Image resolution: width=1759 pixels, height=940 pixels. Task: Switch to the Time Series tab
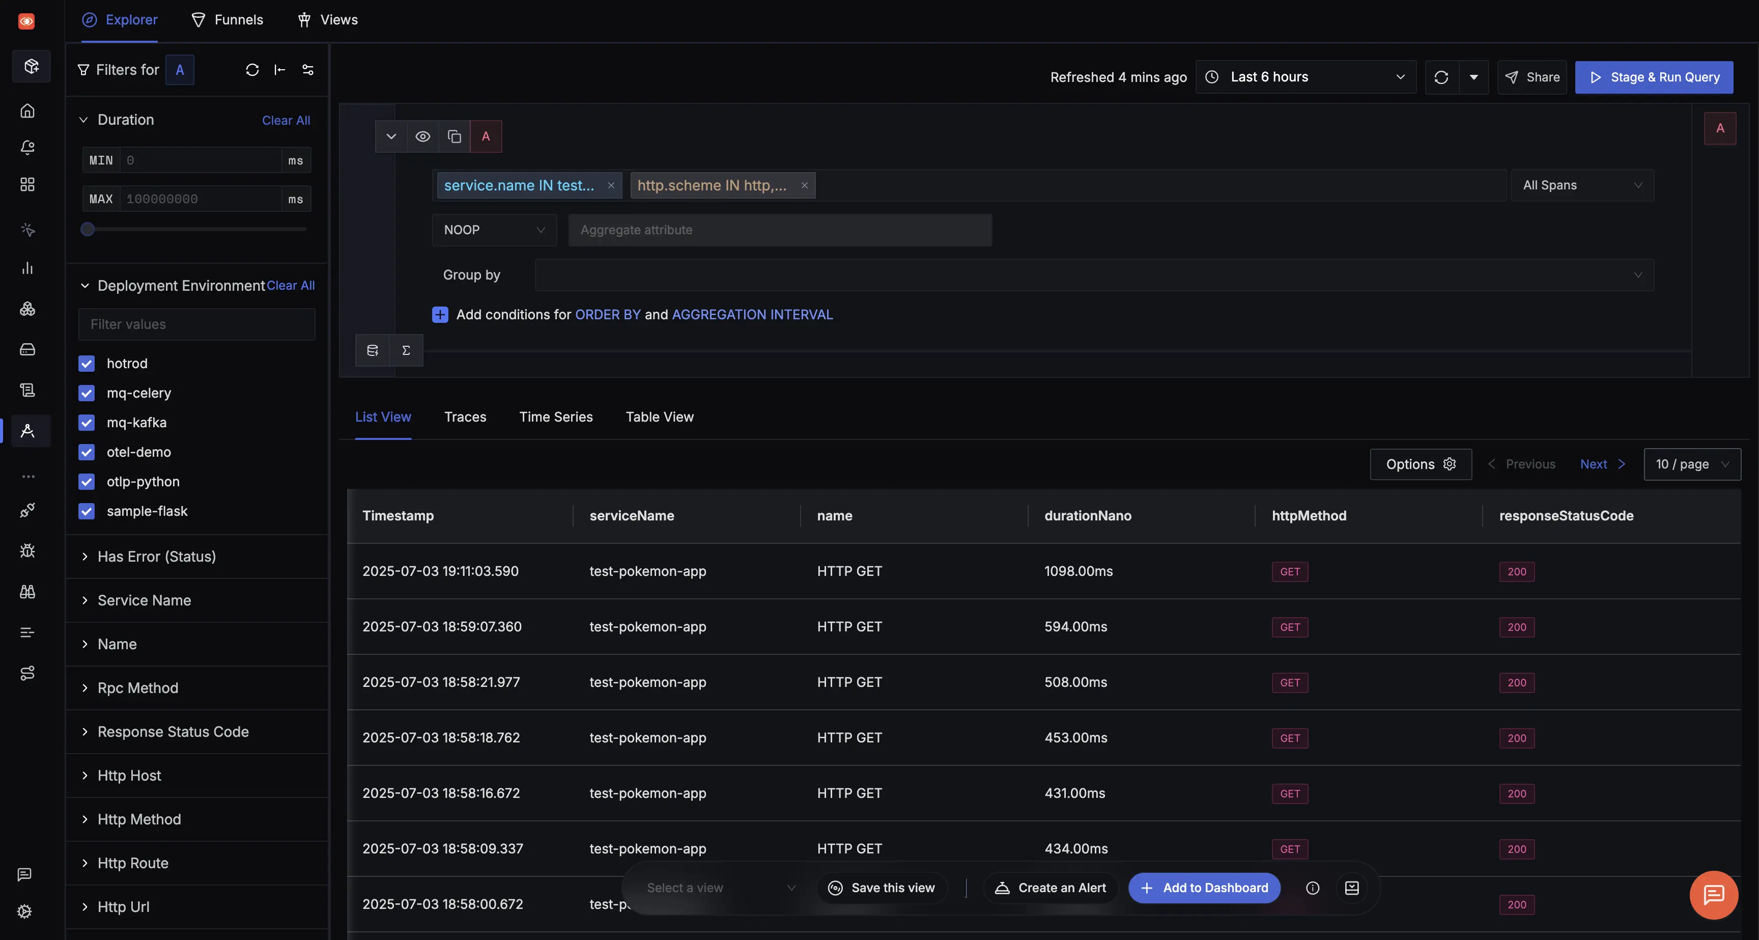pyautogui.click(x=556, y=417)
